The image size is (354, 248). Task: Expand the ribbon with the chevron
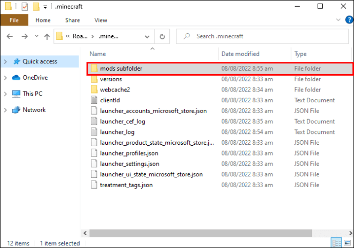338,20
